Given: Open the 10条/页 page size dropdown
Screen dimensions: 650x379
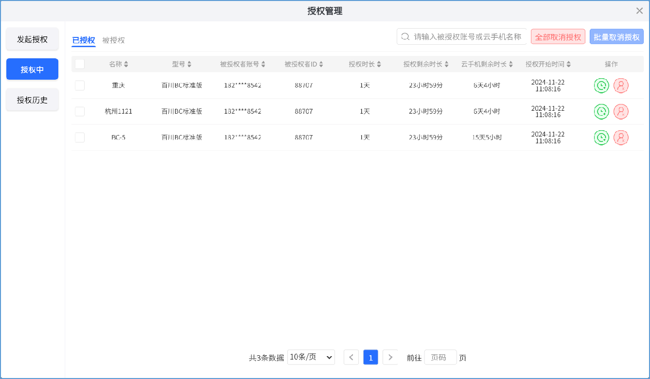Looking at the screenshot, I should coord(311,357).
